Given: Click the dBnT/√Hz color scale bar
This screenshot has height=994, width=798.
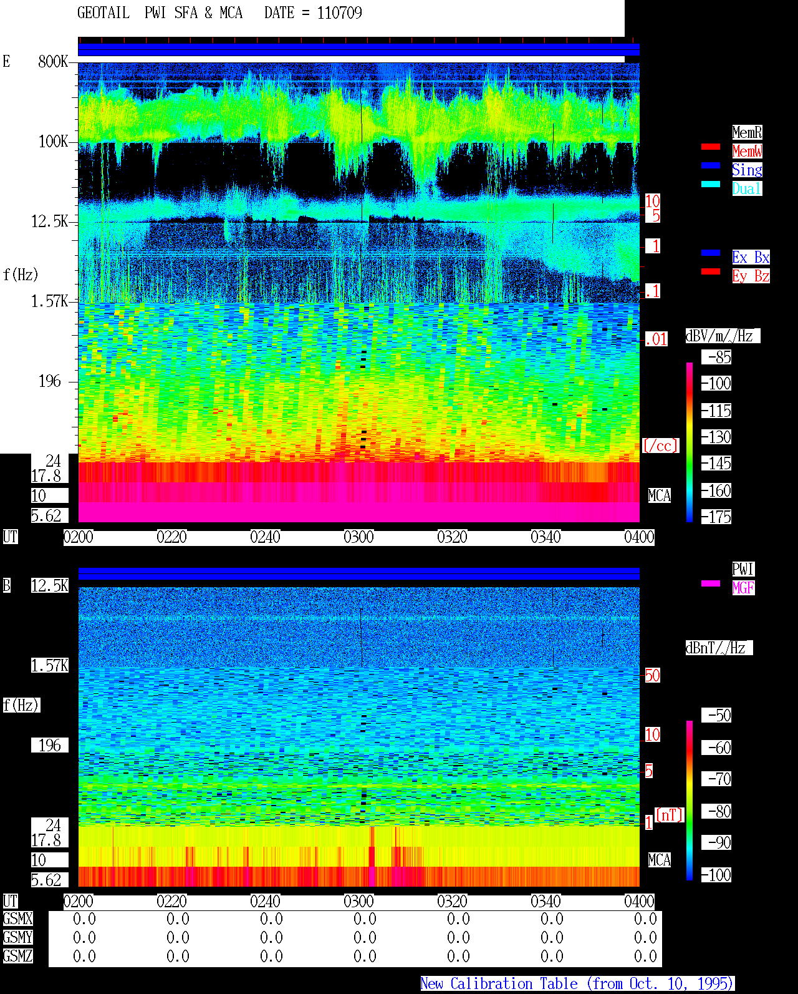Looking at the screenshot, I should pos(690,801).
